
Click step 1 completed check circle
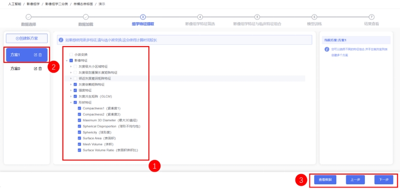coord(28,17)
